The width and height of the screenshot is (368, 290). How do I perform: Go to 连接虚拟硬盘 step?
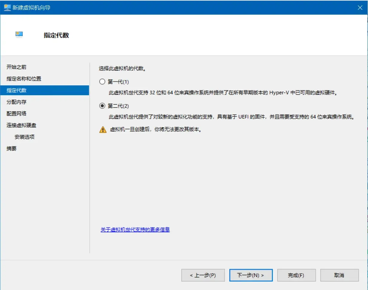22,125
